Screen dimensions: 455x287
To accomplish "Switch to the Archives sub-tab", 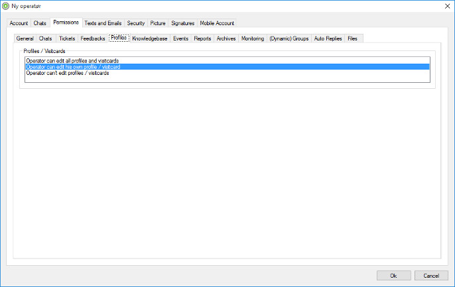I will tap(226, 38).
